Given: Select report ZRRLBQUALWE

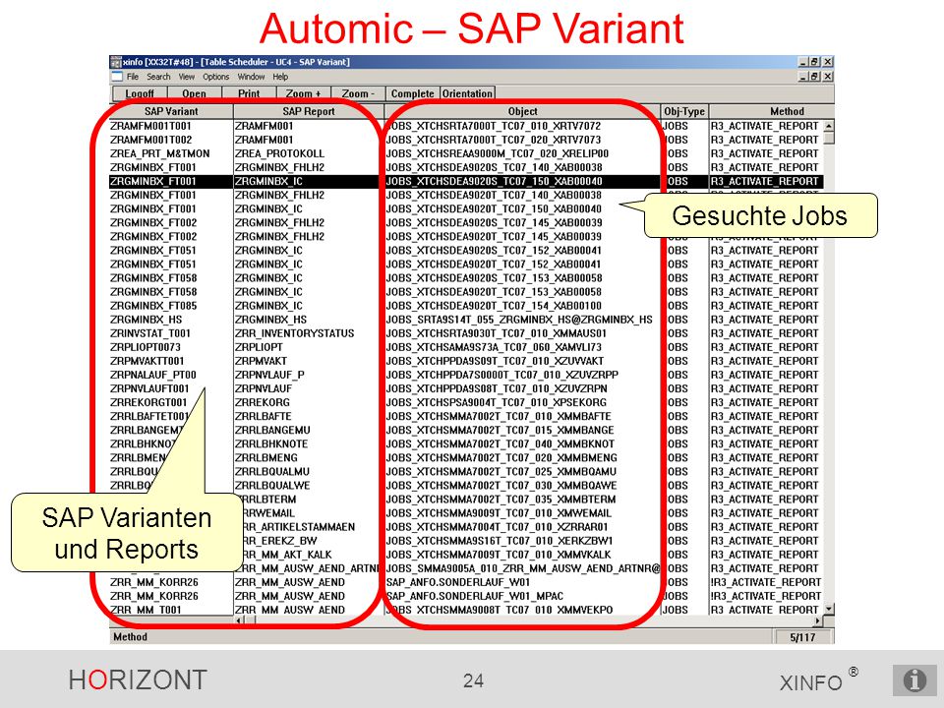Looking at the screenshot, I should [x=272, y=486].
